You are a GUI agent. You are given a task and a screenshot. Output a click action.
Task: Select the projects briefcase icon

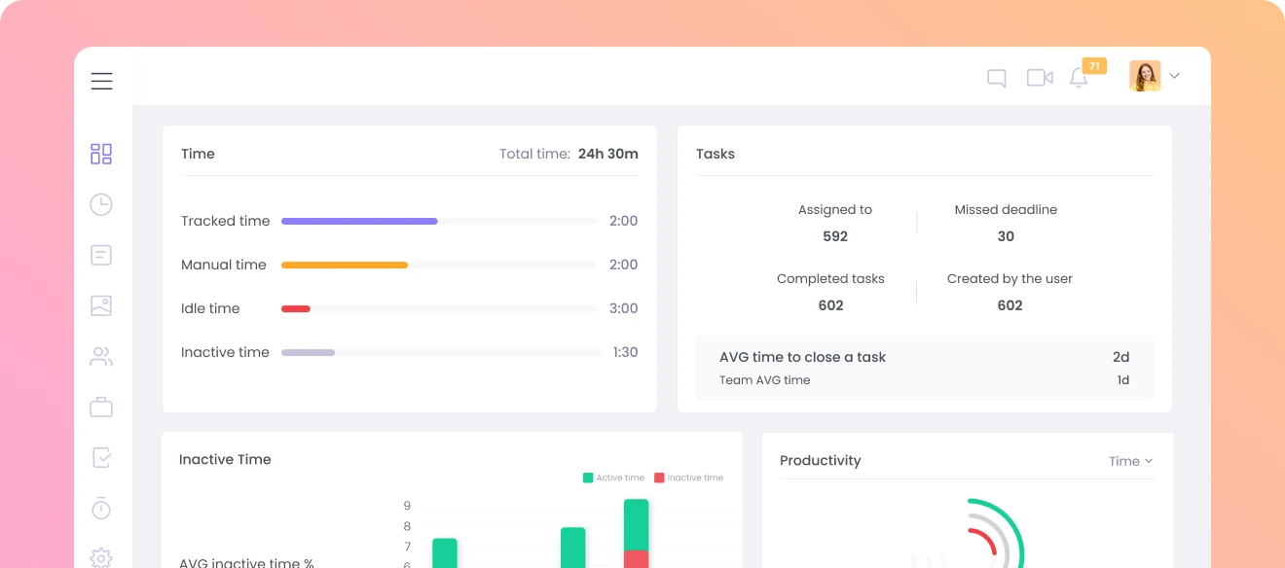click(x=101, y=407)
